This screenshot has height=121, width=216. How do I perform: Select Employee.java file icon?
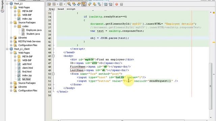click(23, 30)
